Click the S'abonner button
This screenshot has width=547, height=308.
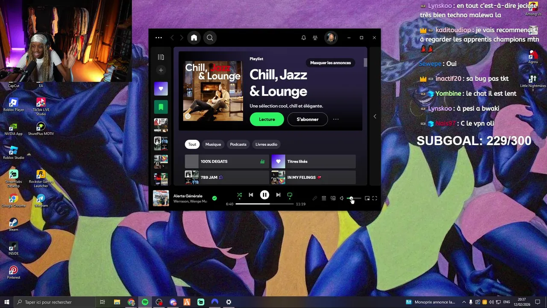[x=307, y=119]
